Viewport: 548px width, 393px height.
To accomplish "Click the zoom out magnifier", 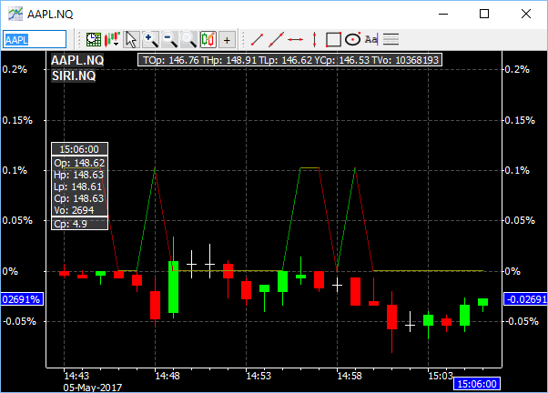I will [x=170, y=39].
